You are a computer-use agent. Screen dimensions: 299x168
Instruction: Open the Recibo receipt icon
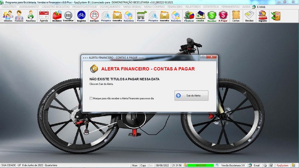[x=249, y=16]
